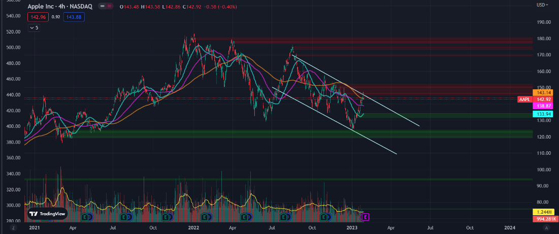Click the red sell price 142.96 button
559x234 pixels.
39,16
